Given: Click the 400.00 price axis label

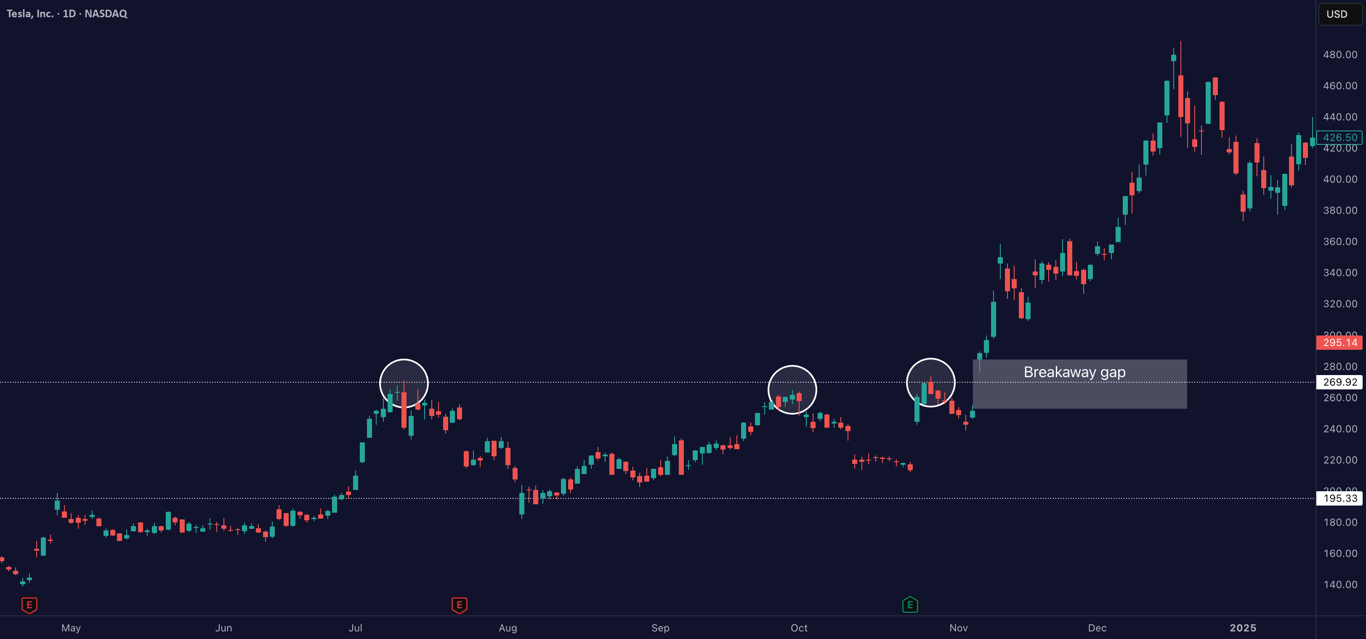Looking at the screenshot, I should (x=1340, y=179).
